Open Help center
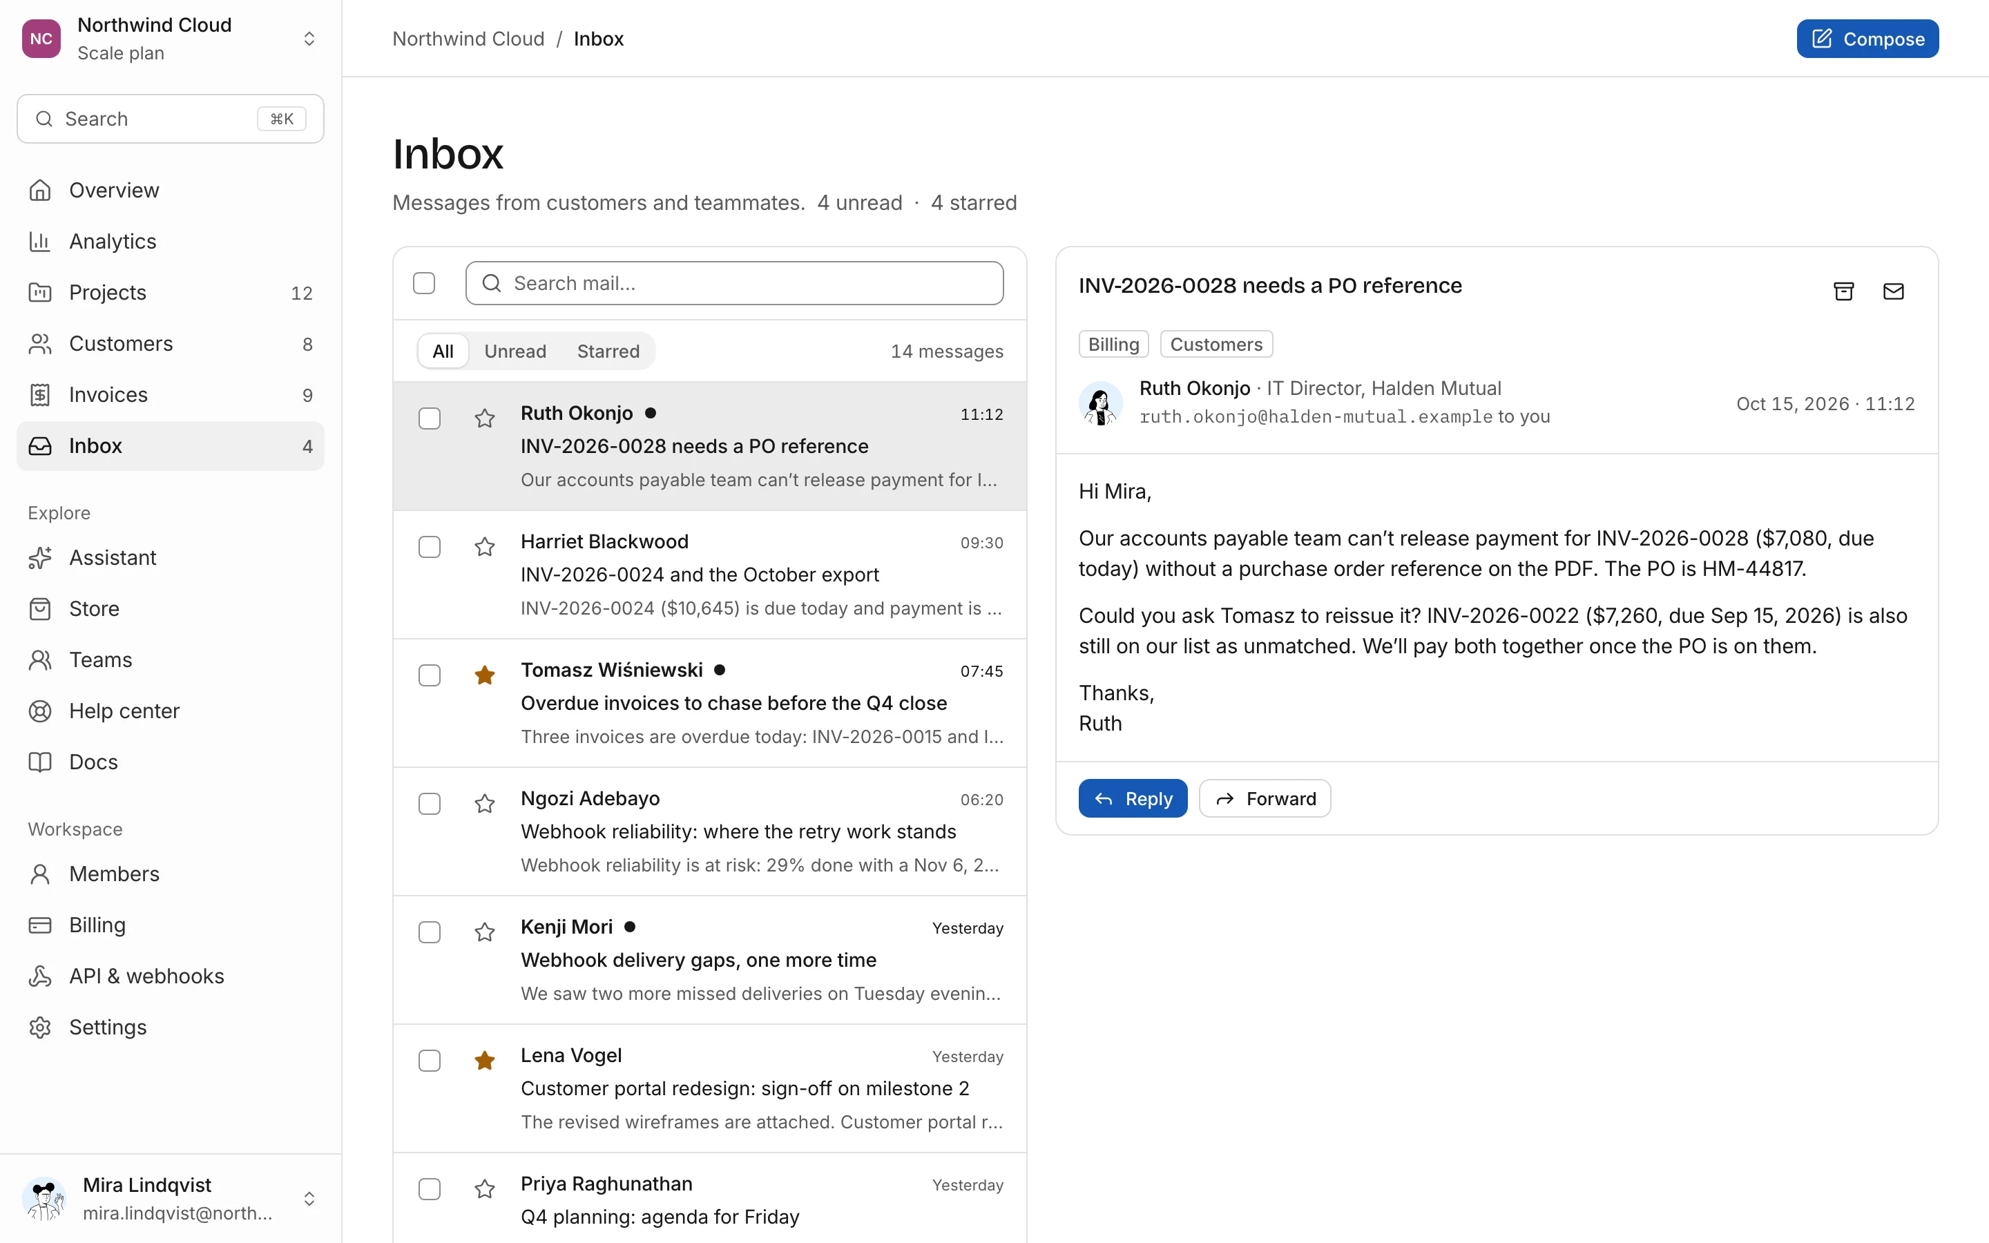1989x1243 pixels. [x=170, y=711]
